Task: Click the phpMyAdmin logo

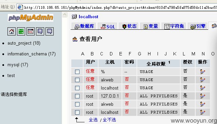Action: pos(31,18)
